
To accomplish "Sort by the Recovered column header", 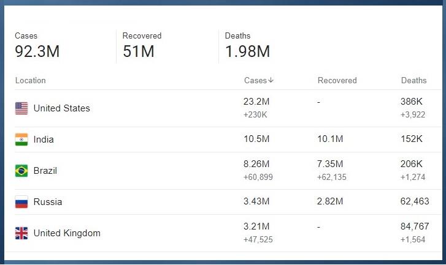I will [337, 80].
